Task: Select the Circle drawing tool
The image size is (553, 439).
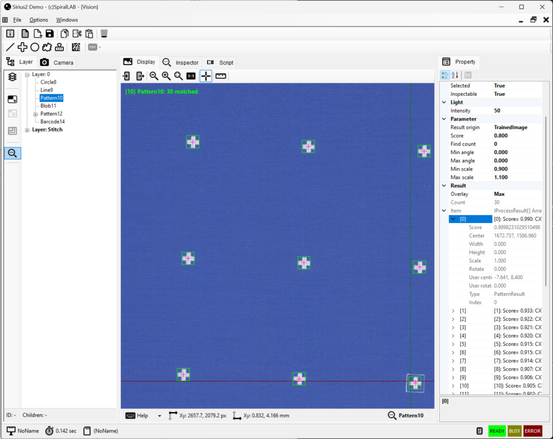Action: (35, 47)
